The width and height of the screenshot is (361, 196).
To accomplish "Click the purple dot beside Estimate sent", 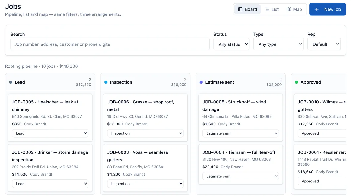I will tap(201, 82).
